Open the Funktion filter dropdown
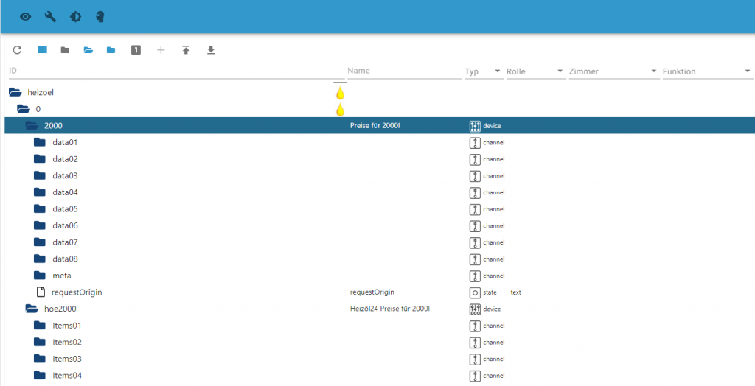The image size is (755, 386). tap(706, 71)
